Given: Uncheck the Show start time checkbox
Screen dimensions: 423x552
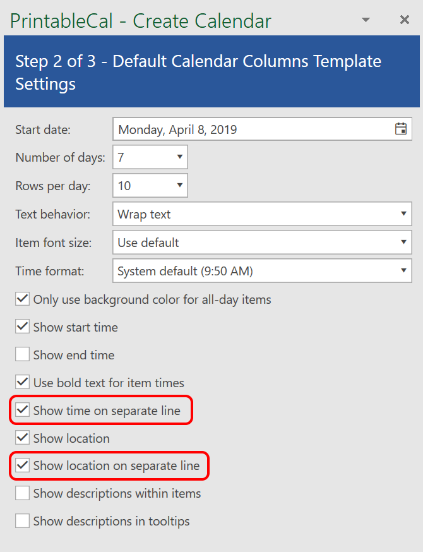Looking at the screenshot, I should click(23, 327).
